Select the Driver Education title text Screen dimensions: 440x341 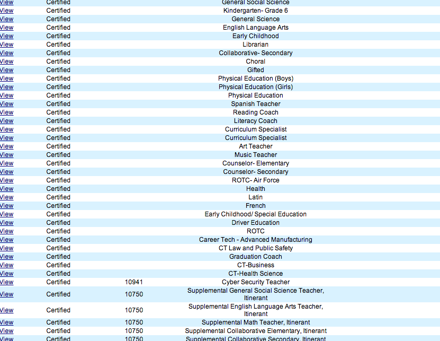coord(256,223)
